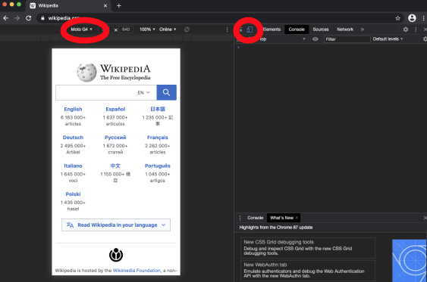Edit the 640 height field
427x282 pixels.
click(126, 29)
